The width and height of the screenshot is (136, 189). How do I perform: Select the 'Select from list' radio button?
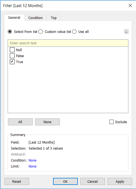[10, 32]
